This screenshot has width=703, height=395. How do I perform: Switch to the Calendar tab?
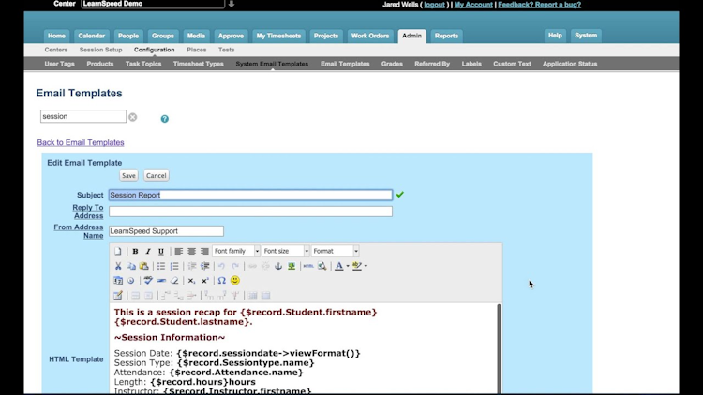92,36
